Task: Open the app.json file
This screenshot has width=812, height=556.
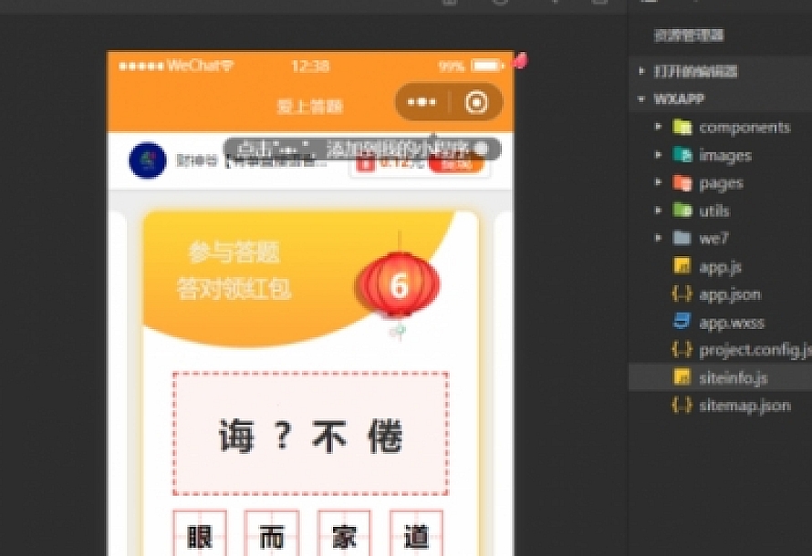Action: (x=729, y=294)
